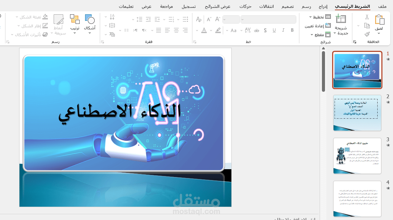Click the Shape Effects icon
393x220 pixels.
45,34
